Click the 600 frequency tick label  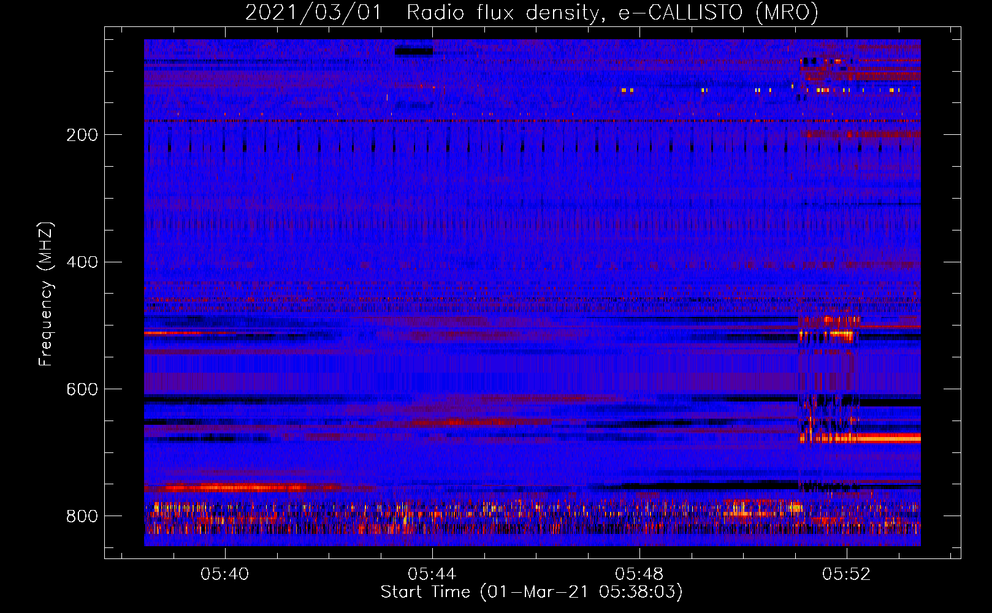click(x=82, y=389)
